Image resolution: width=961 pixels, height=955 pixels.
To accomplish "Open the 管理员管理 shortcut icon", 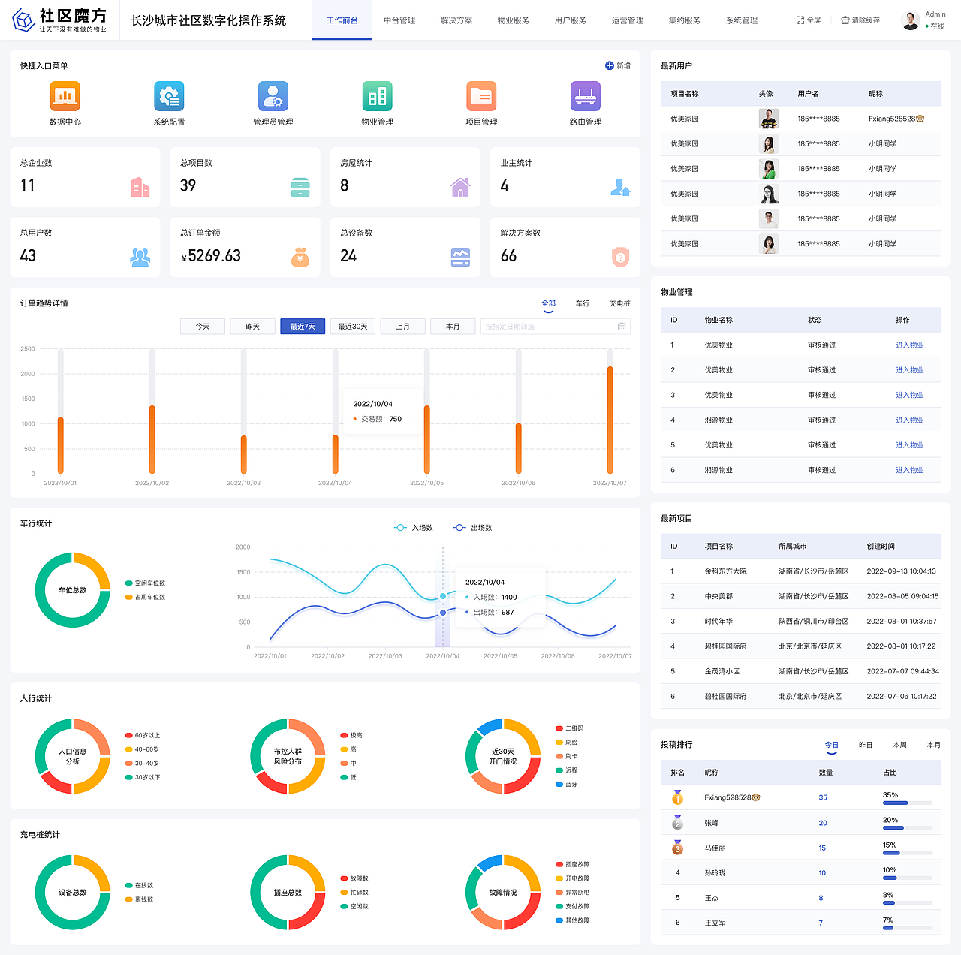I will coord(273,96).
